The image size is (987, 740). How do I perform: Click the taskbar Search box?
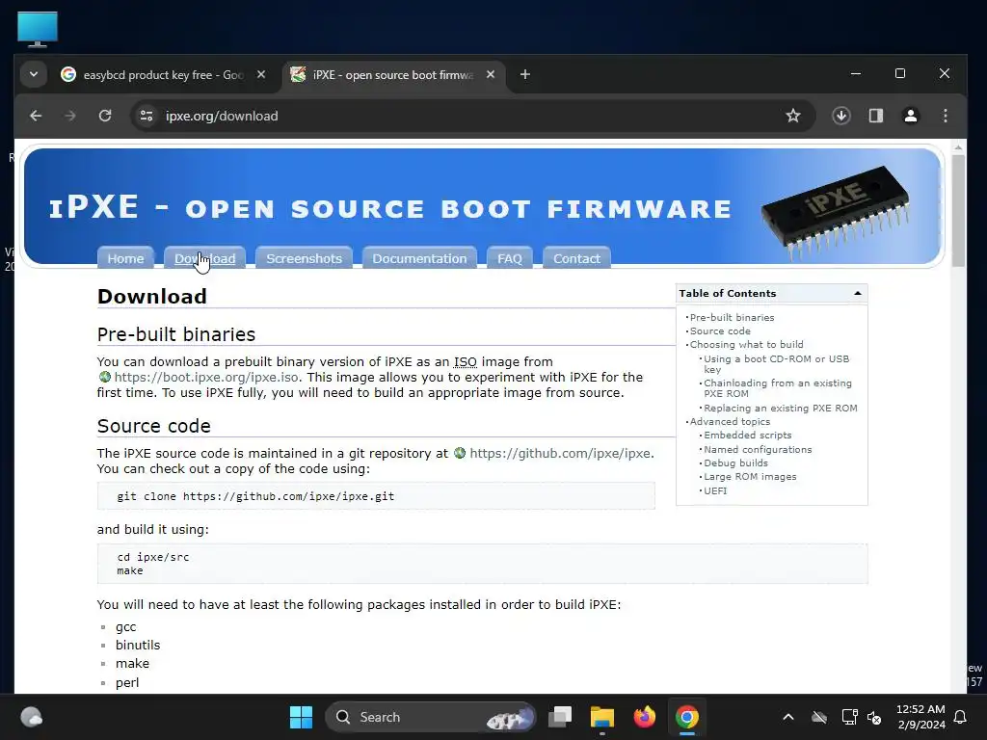(431, 717)
